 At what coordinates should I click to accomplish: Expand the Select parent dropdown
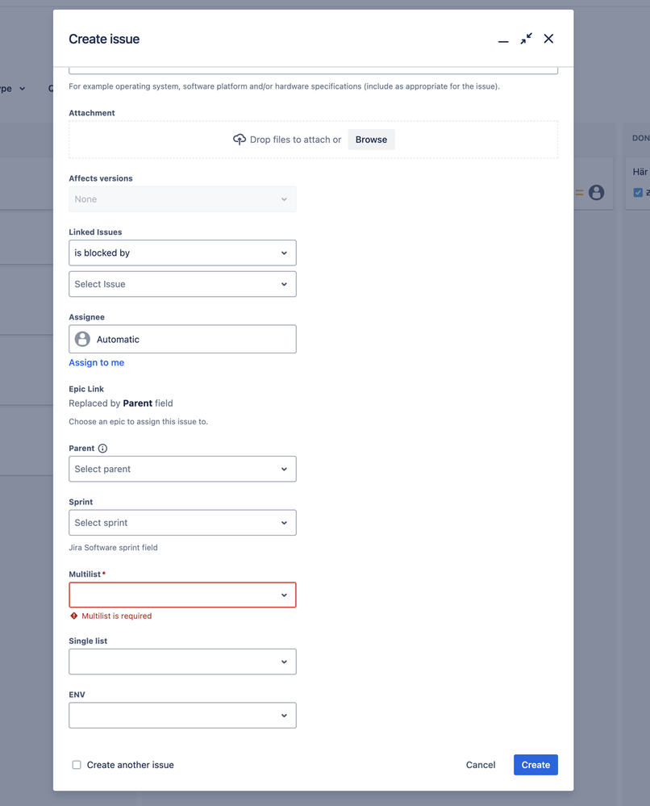click(182, 469)
